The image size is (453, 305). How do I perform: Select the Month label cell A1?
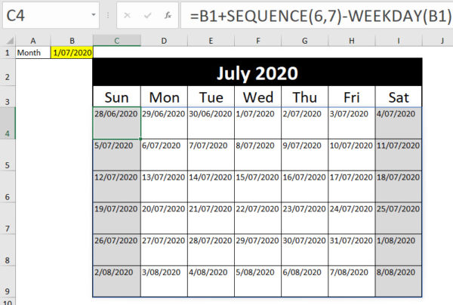(x=33, y=53)
